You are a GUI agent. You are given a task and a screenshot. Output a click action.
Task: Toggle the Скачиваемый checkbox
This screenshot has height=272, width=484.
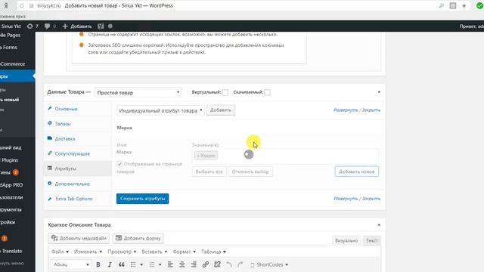[x=267, y=92]
